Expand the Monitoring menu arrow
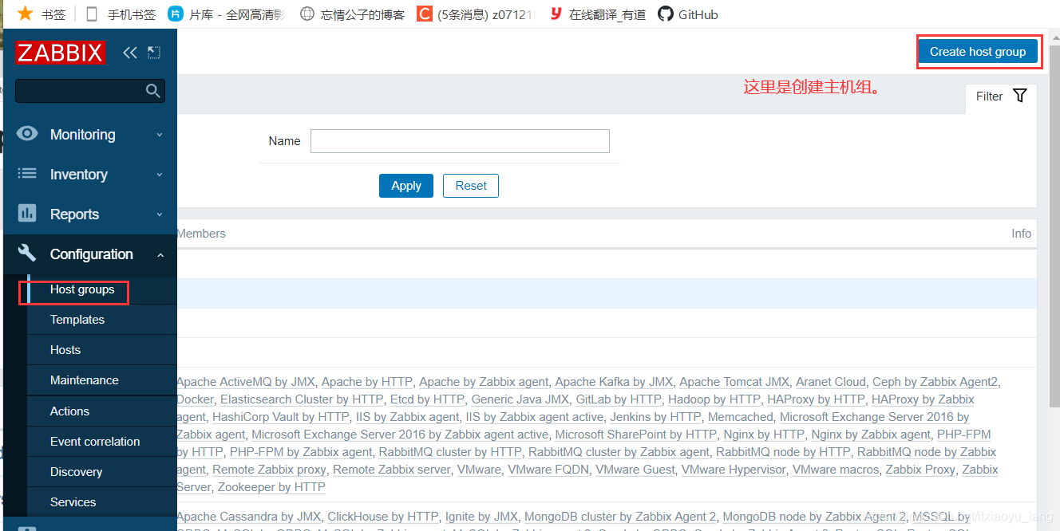This screenshot has width=1060, height=531. (x=160, y=135)
